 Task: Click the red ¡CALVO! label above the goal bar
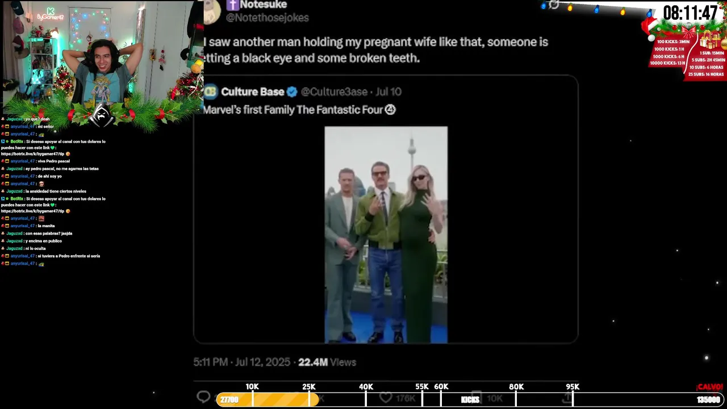click(709, 387)
